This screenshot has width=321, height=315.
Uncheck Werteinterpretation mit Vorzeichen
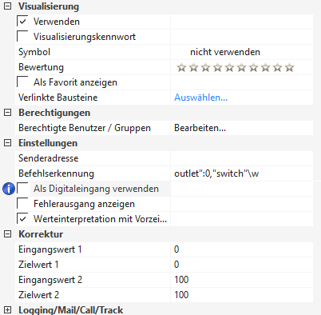22,219
